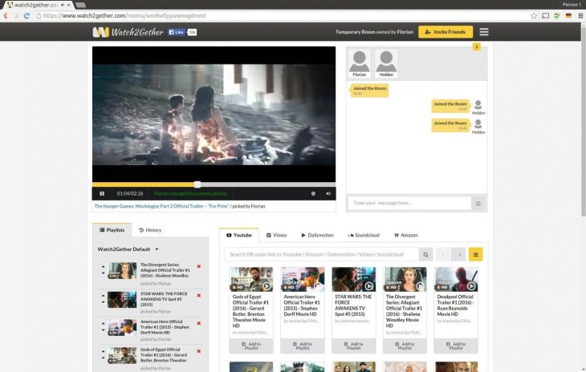
Task: Mute the watch2gether browser tab audio icon
Action: coord(63,5)
